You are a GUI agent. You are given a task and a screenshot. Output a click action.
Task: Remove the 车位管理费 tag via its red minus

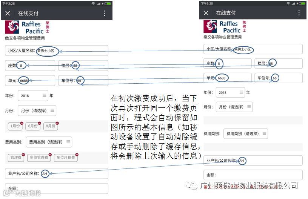(x=50, y=155)
